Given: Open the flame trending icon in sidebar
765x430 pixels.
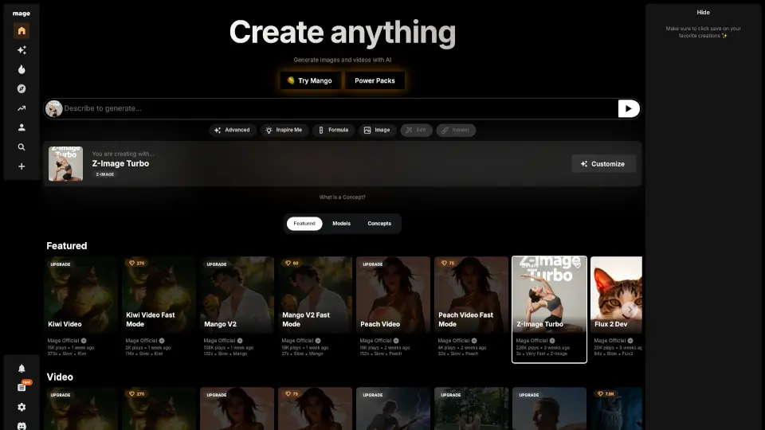Looking at the screenshot, I should (x=22, y=69).
